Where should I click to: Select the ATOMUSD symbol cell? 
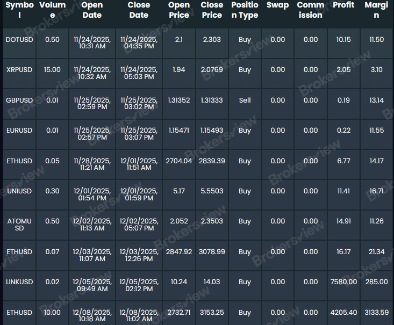point(19,225)
